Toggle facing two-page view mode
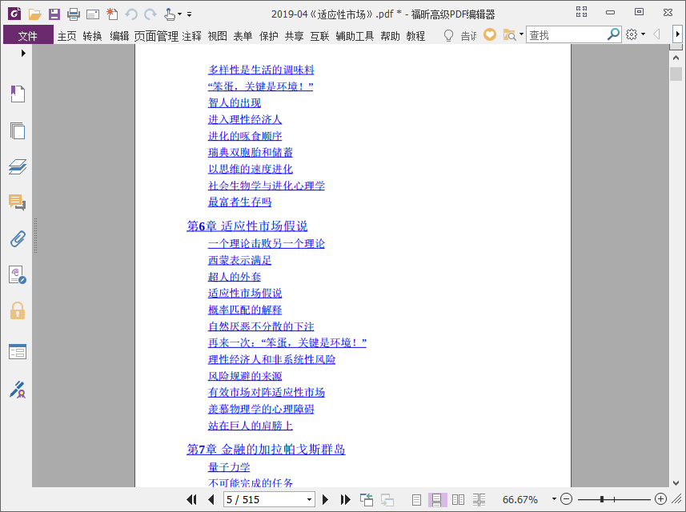Screen dimensions: 686x512 pos(458,499)
